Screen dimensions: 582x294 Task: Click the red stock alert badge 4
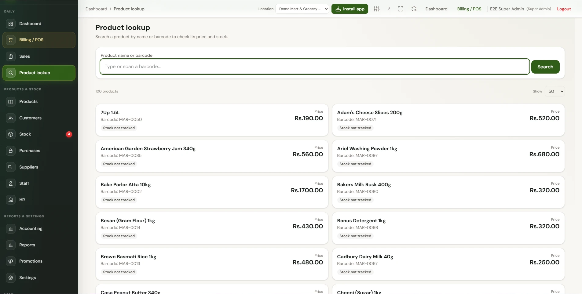[x=69, y=134]
